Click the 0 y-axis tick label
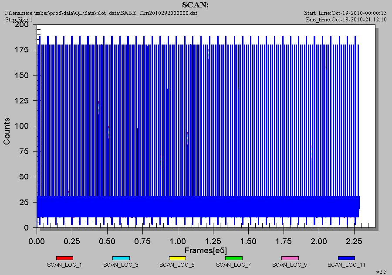 click(26, 228)
